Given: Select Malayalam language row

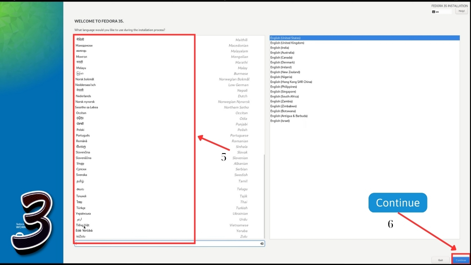Looking at the screenshot, I should click(x=169, y=51).
